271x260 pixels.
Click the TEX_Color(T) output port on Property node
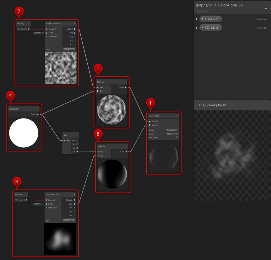click(x=29, y=29)
